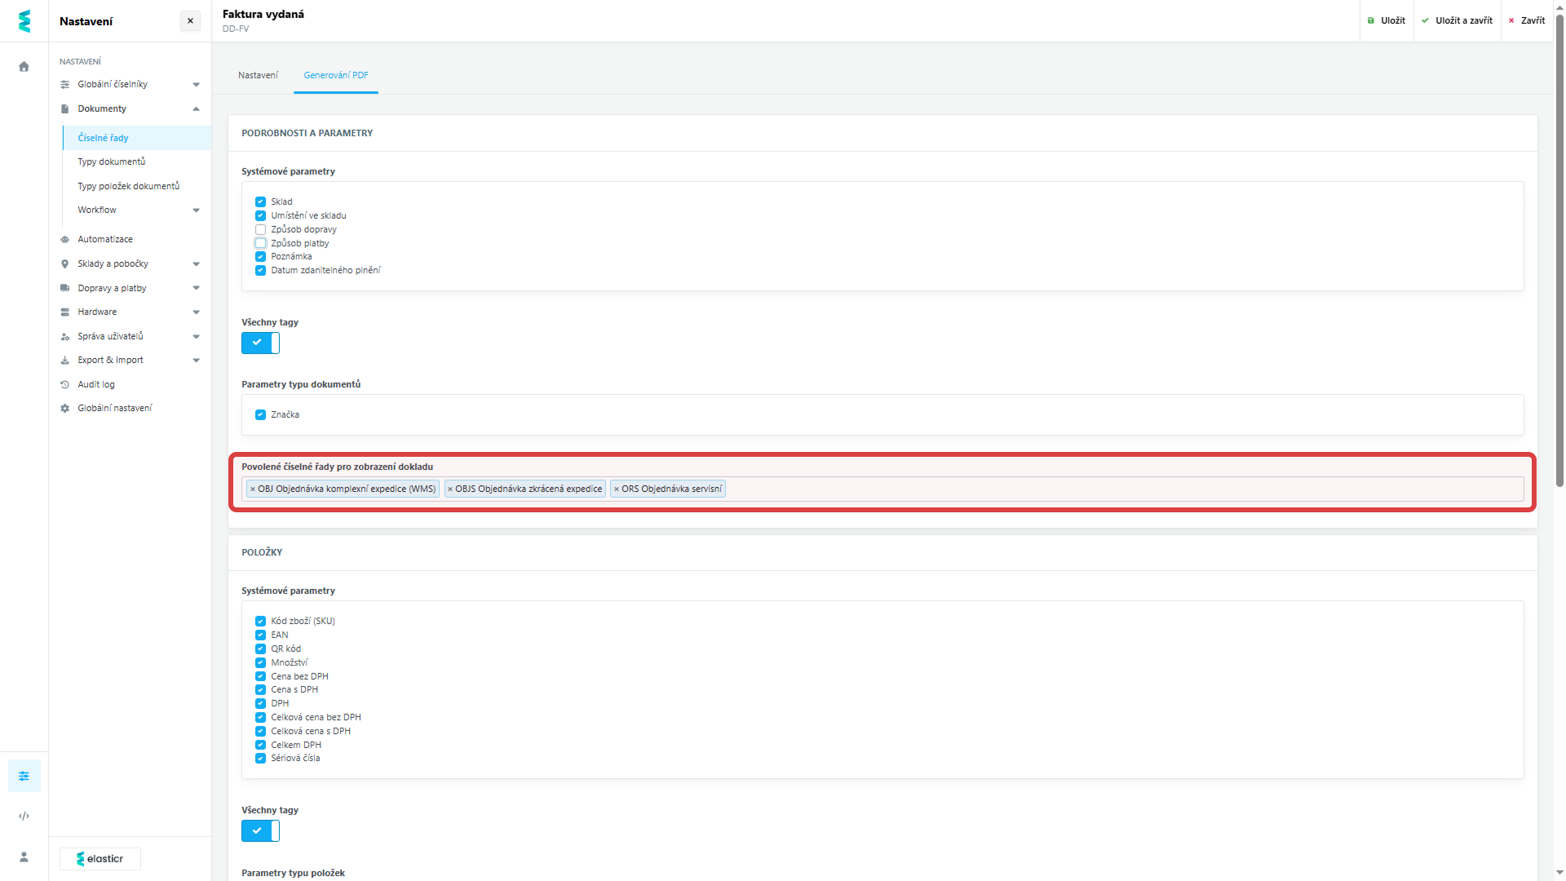The image size is (1566, 881).
Task: Uncheck Sériová čísla checkbox
Action: point(260,758)
